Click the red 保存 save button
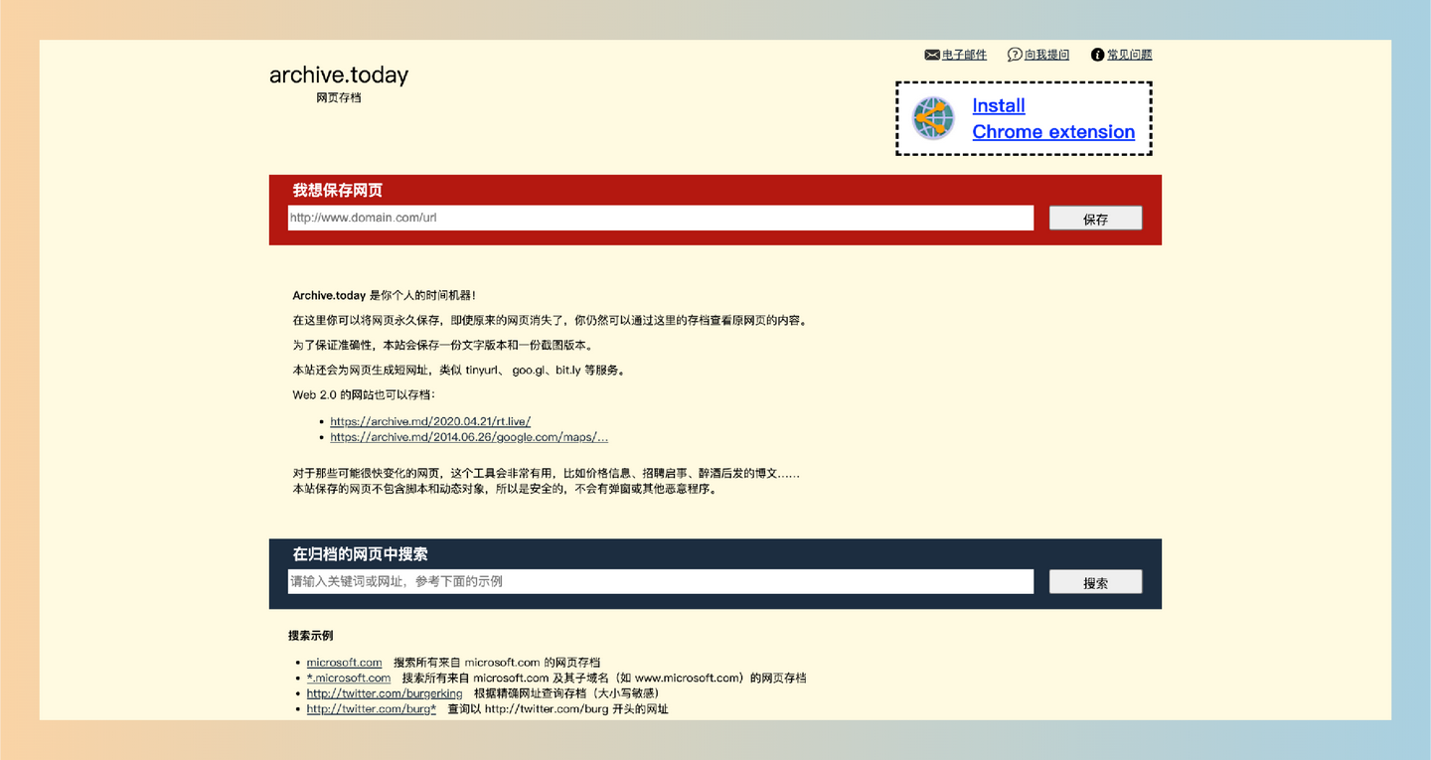 1095,218
